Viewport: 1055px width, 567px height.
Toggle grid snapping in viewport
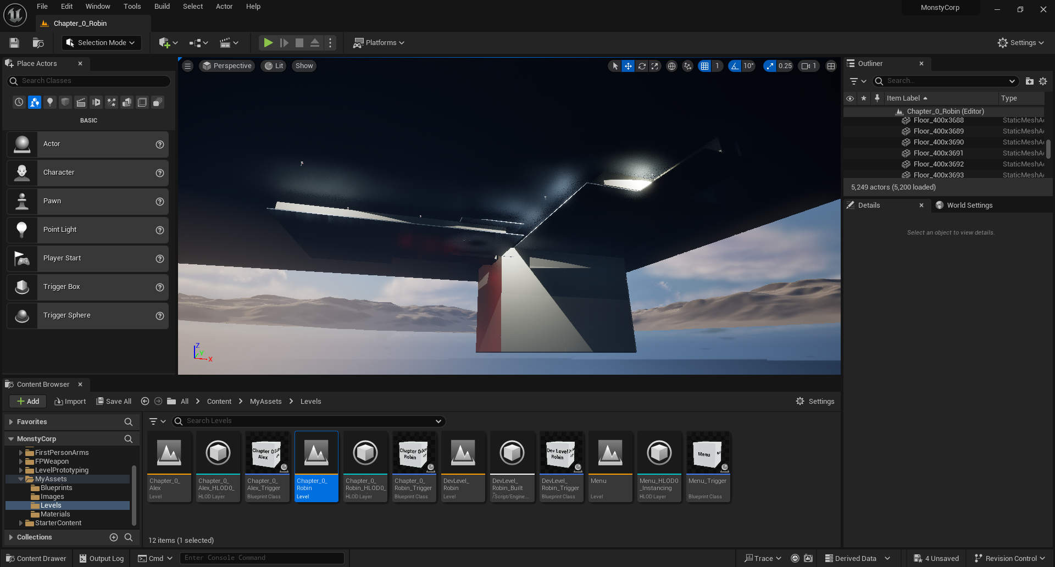tap(704, 66)
